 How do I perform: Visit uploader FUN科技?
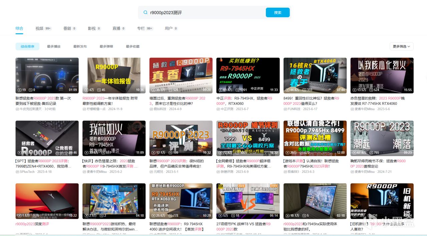click(x=294, y=109)
